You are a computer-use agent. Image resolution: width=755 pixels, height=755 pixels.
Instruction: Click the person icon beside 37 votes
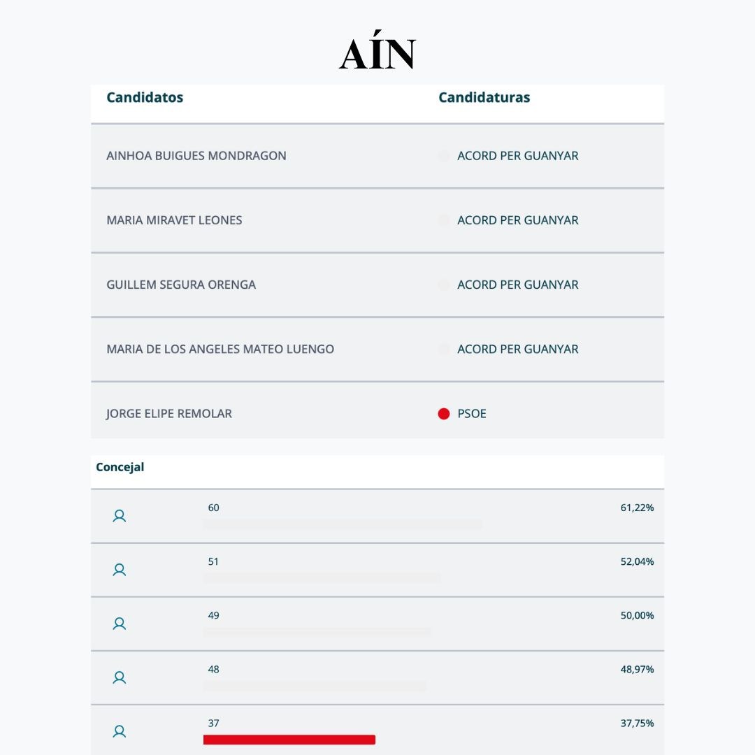pyautogui.click(x=120, y=732)
